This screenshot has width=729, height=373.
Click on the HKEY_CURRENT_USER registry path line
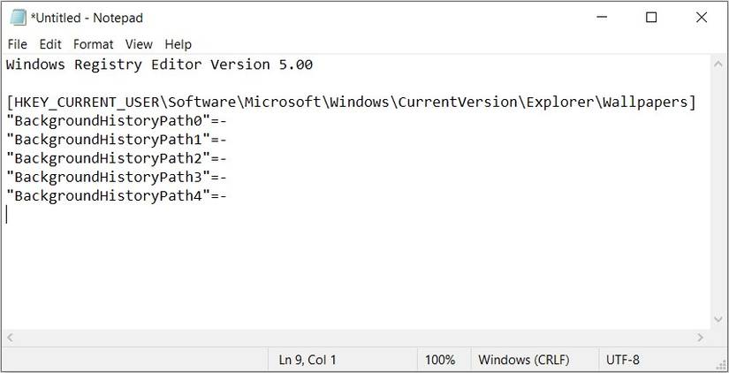click(351, 102)
